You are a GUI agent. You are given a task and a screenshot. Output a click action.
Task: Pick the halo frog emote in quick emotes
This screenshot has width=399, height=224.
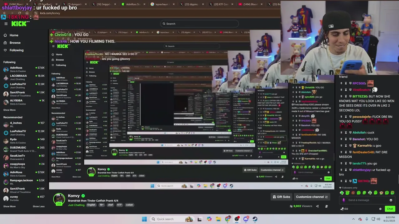pyautogui.click(x=348, y=193)
